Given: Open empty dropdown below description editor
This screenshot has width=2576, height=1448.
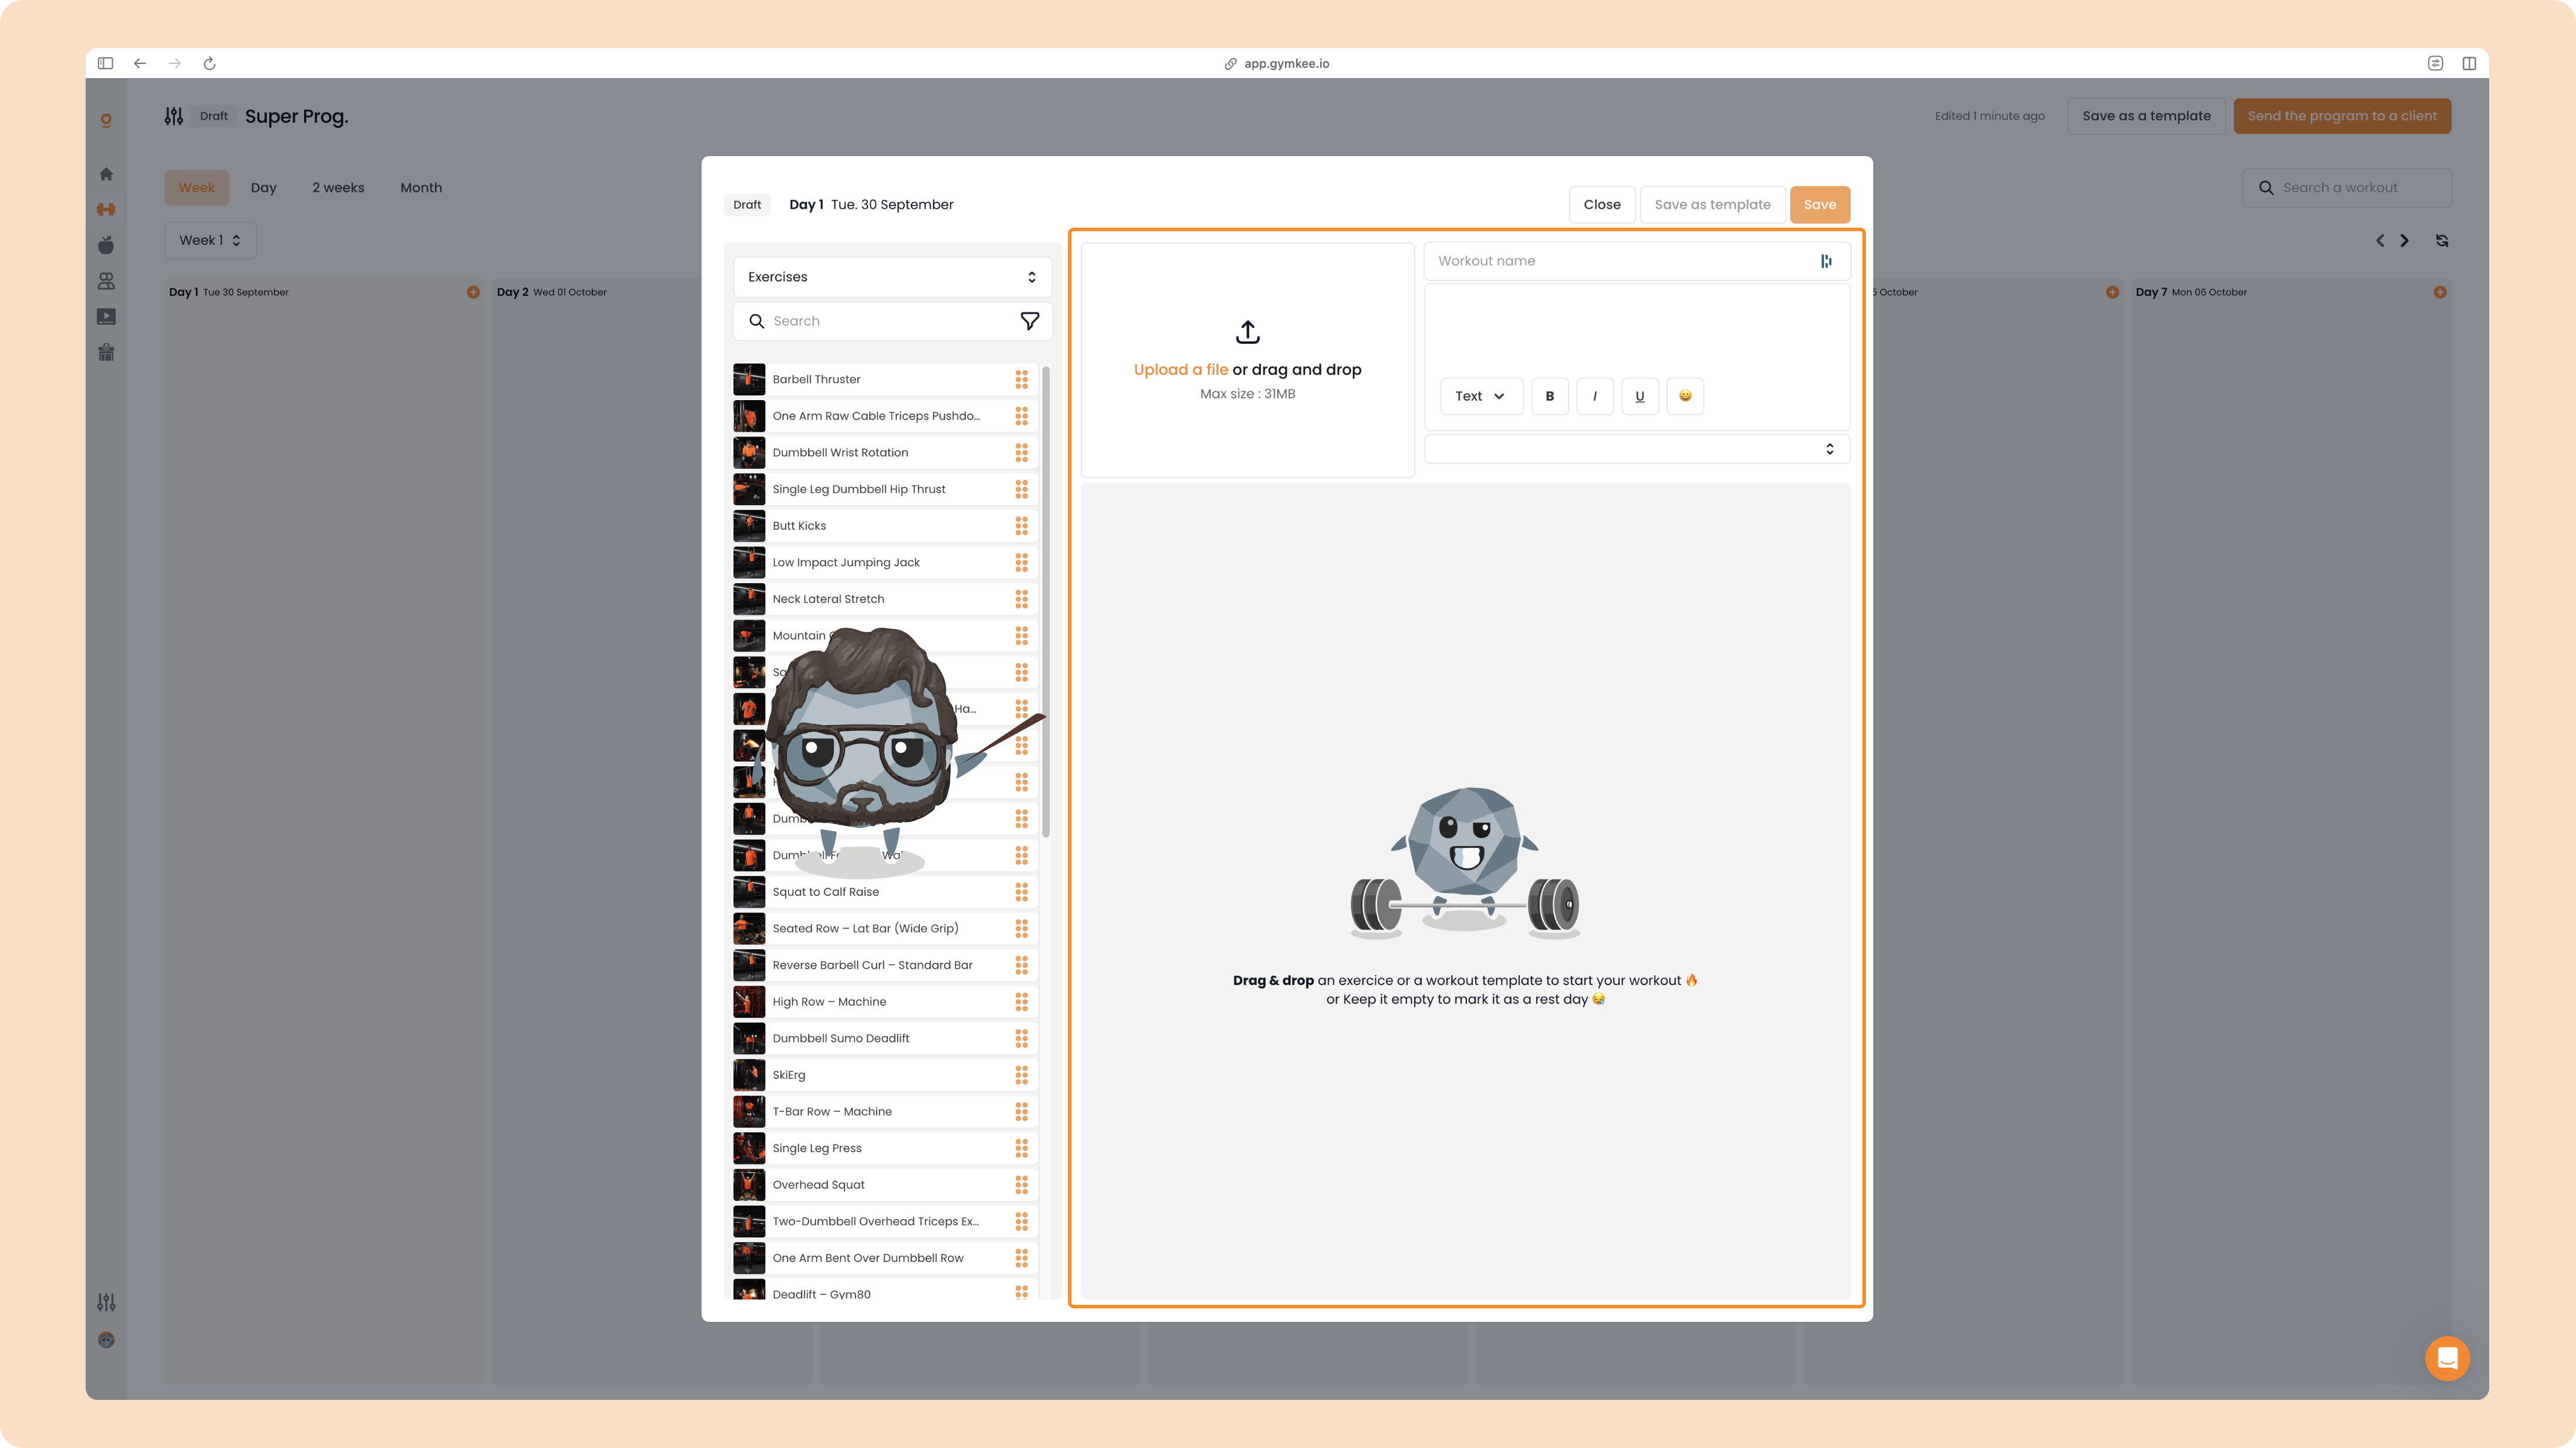Looking at the screenshot, I should click(x=1636, y=449).
